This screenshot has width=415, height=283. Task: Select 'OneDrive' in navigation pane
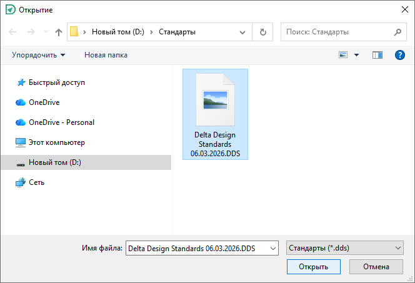tap(44, 102)
